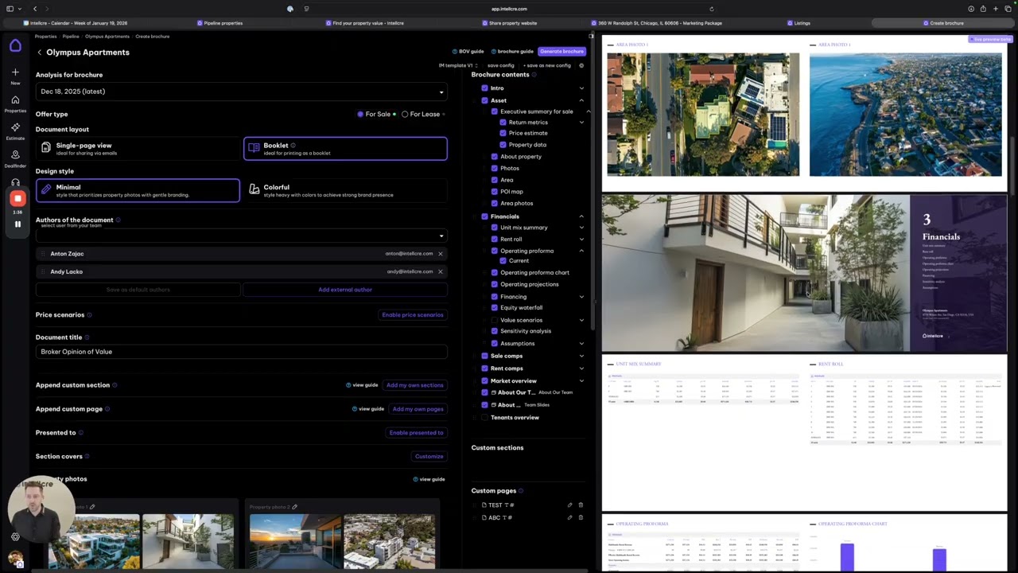Click the New plus icon in sidebar

15,72
